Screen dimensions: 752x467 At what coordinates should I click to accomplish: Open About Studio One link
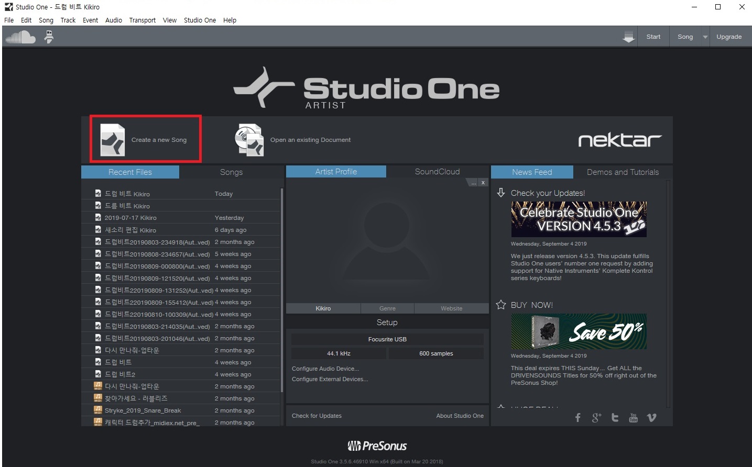tap(460, 416)
